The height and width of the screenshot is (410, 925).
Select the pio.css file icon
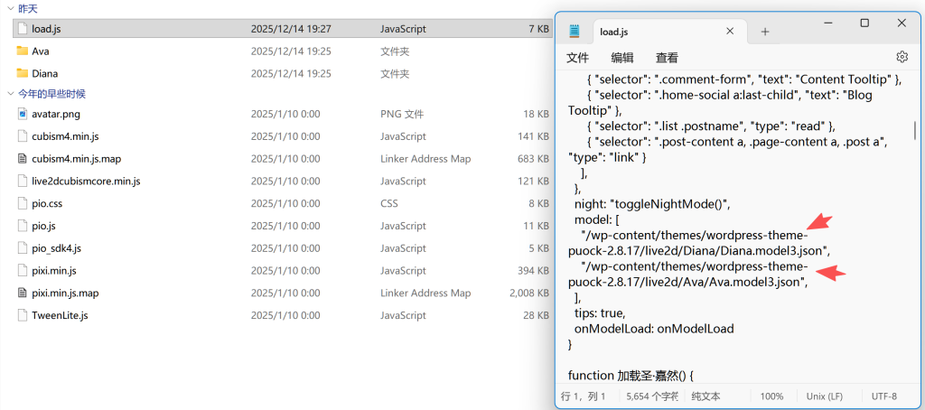pos(23,203)
